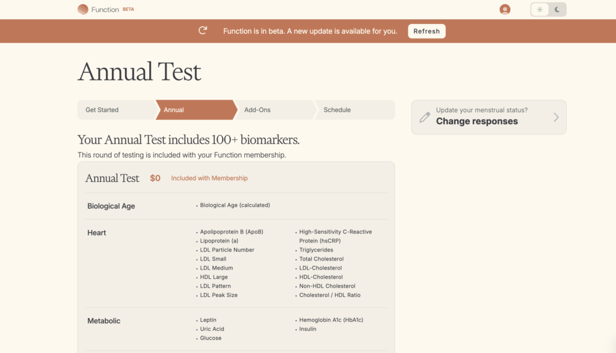Click 'Non-HDL Cholesterol' biomarker

(327, 286)
